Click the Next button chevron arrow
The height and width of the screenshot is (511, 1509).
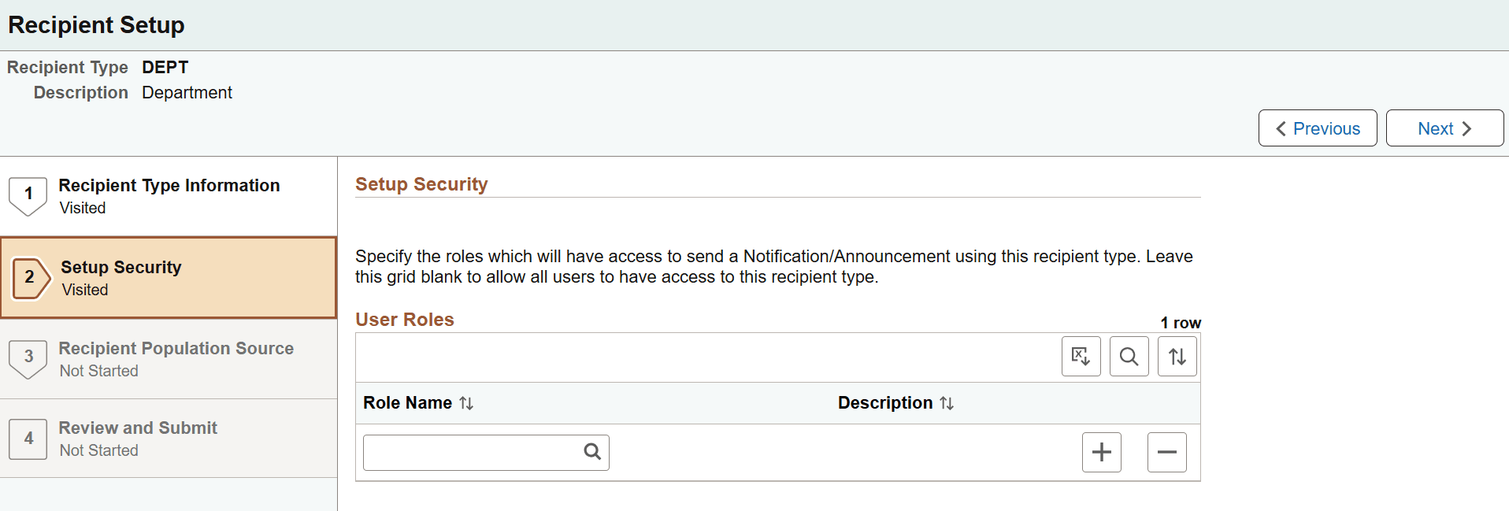tap(1470, 128)
